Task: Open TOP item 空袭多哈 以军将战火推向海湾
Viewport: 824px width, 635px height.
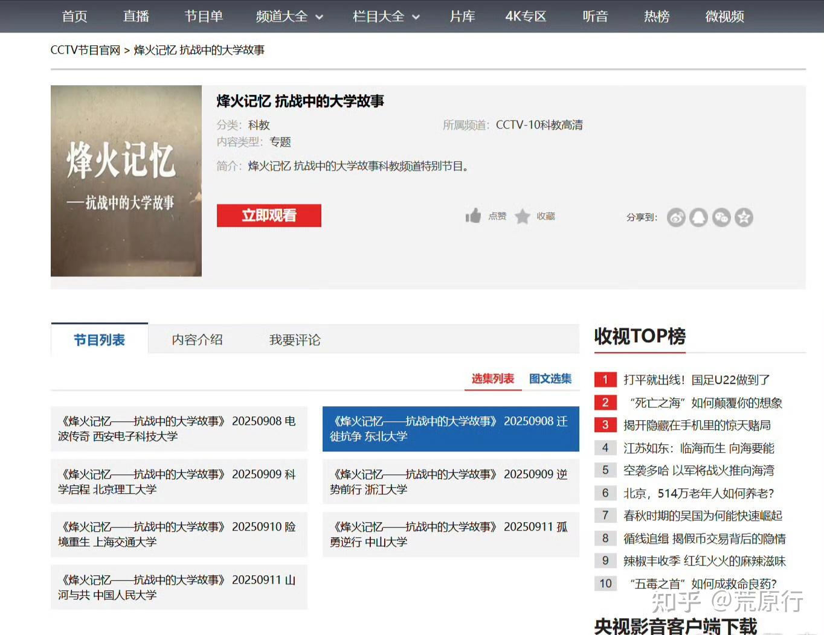Action: click(699, 470)
